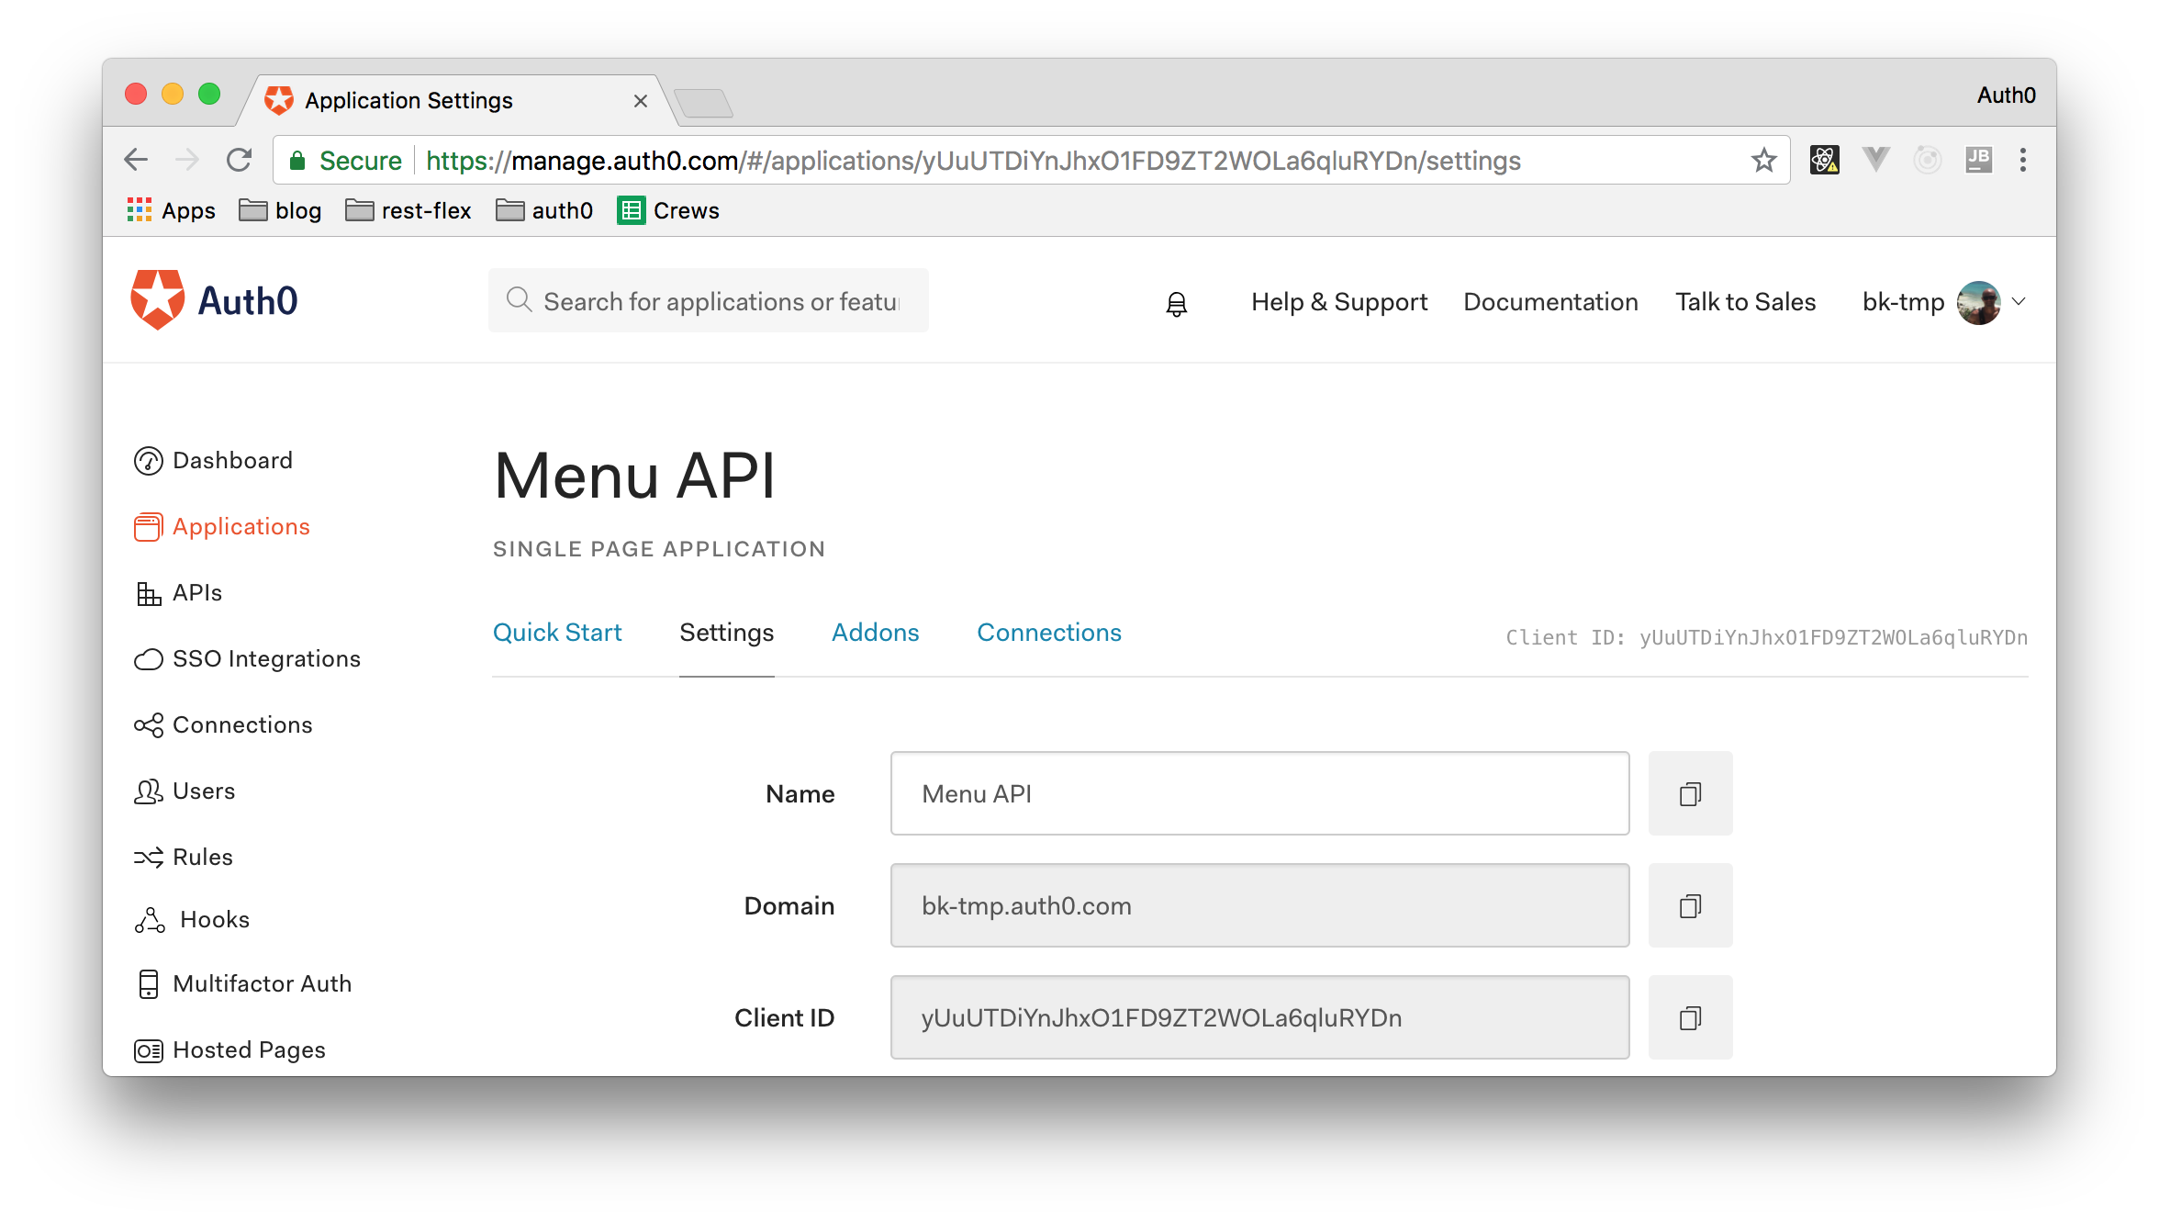The width and height of the screenshot is (2159, 1223).
Task: Open the blog bookmarks folder
Action: (x=281, y=211)
